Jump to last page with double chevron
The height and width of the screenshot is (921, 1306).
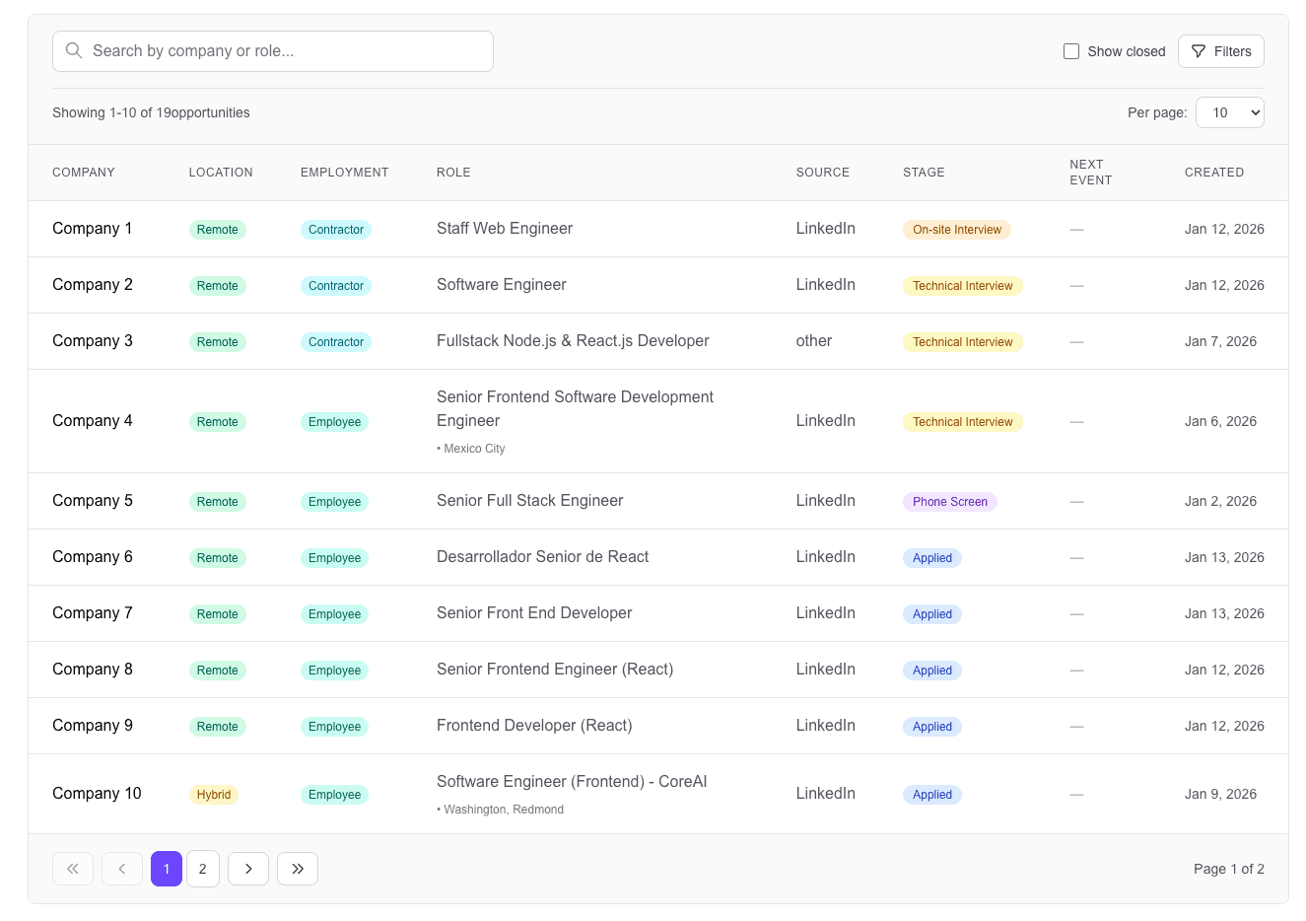tap(298, 869)
